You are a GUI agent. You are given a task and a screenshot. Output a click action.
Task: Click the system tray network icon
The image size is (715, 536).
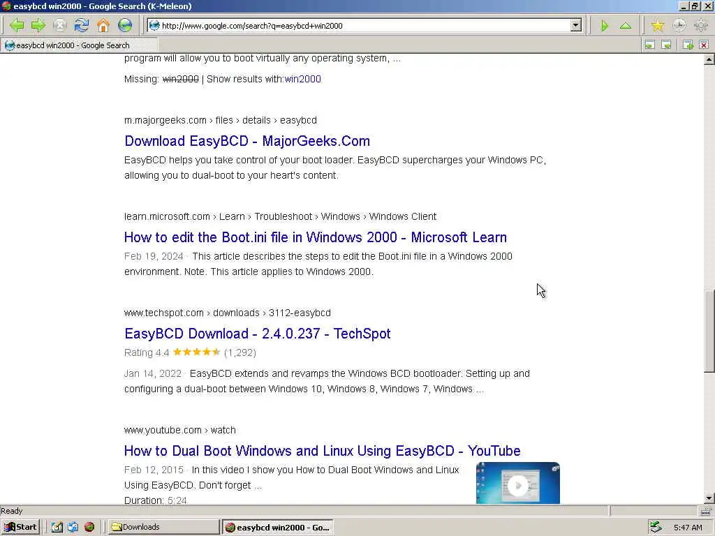pyautogui.click(x=656, y=528)
